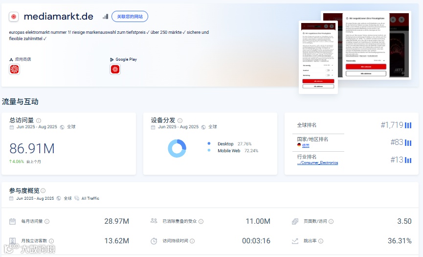This screenshot has height=257, width=423.
Task: Click the 86.91M total visits value
Action: pyautogui.click(x=32, y=148)
